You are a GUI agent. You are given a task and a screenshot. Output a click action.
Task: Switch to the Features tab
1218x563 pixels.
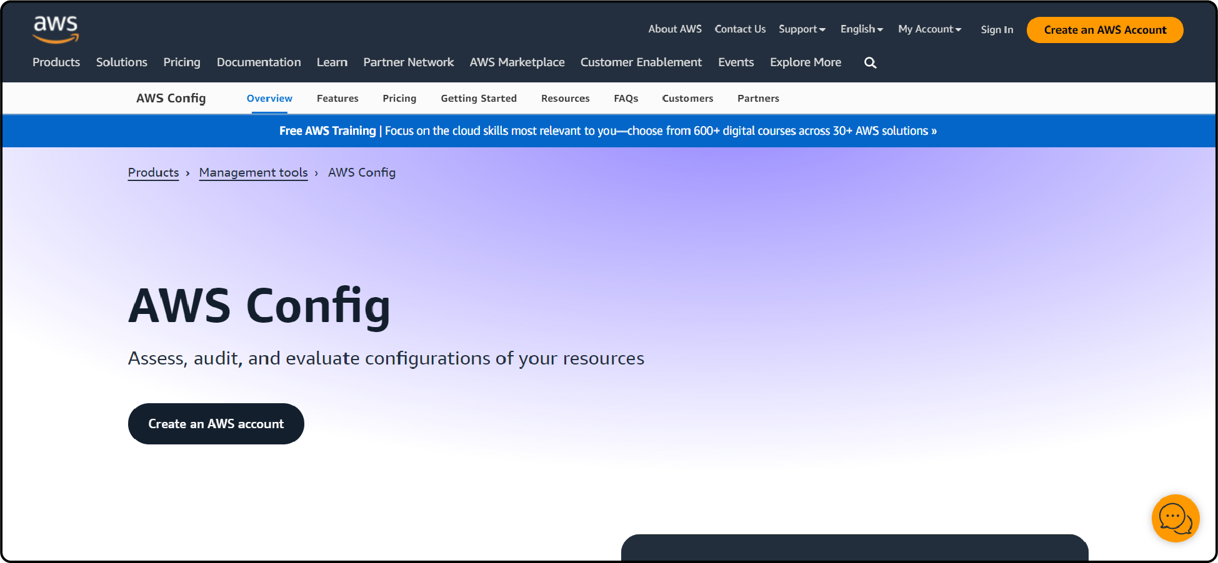click(x=337, y=99)
